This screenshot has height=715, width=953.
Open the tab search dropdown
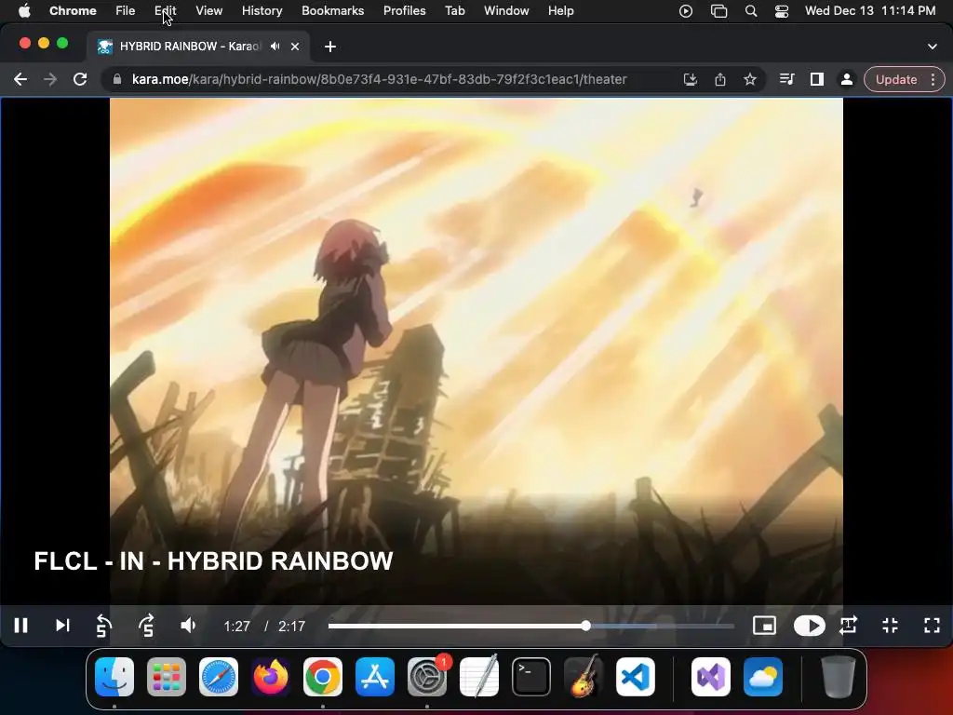click(933, 47)
